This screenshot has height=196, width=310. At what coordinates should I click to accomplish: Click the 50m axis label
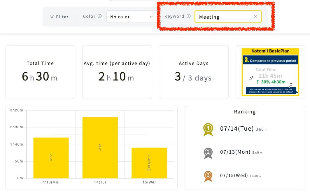(x=19, y=161)
